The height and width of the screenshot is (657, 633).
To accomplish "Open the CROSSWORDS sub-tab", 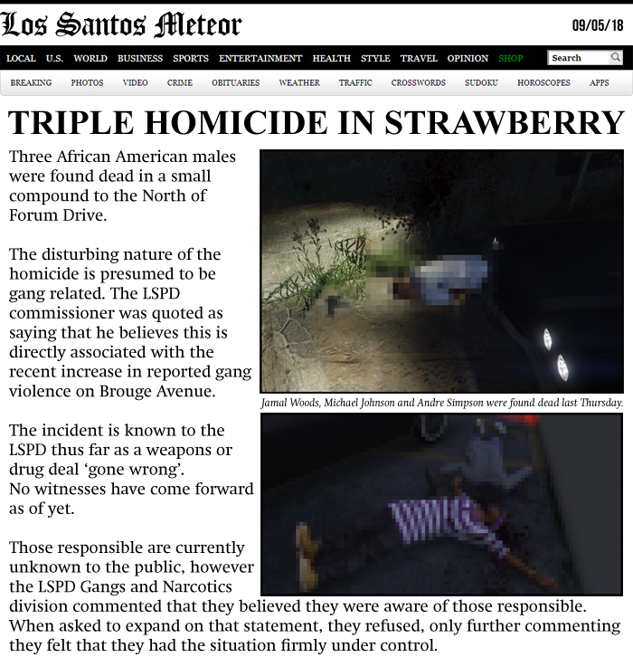I will (x=418, y=82).
